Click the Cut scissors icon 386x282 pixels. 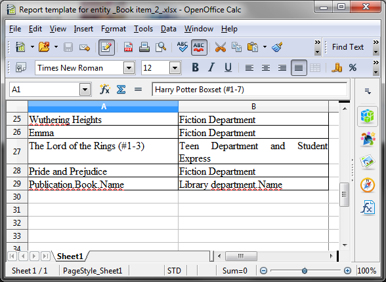point(221,47)
